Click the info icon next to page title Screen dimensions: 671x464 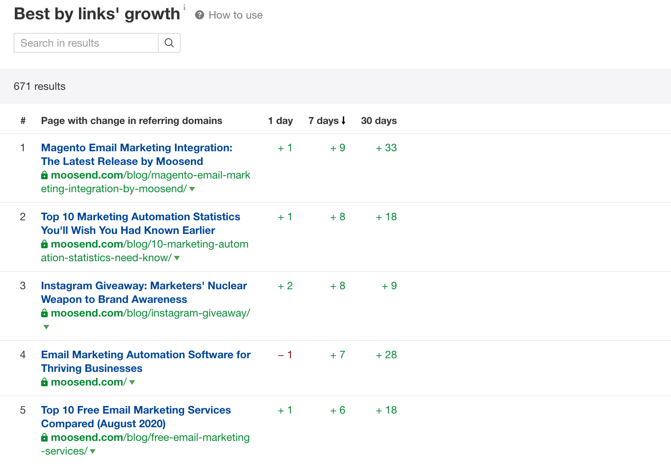184,8
